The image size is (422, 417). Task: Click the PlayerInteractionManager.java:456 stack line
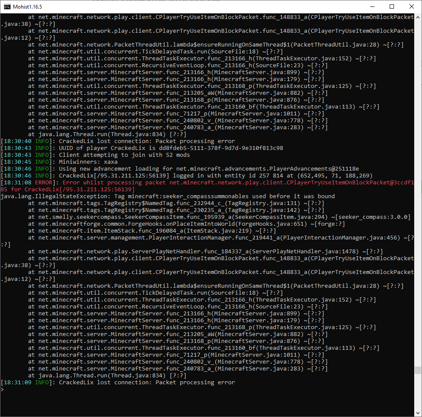207,241
